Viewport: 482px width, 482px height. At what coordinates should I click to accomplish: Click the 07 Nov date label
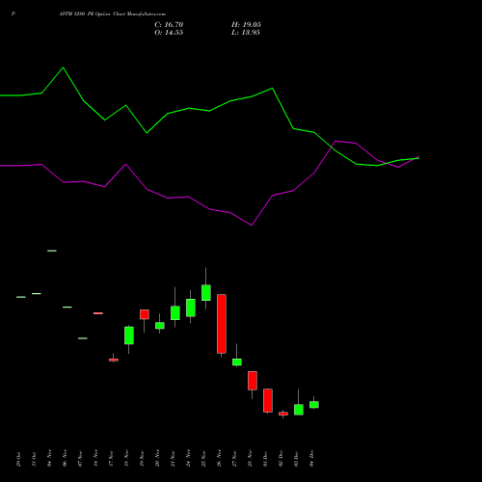80,459
